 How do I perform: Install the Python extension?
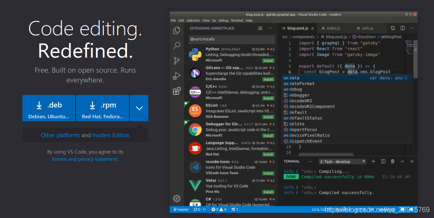click(268, 61)
